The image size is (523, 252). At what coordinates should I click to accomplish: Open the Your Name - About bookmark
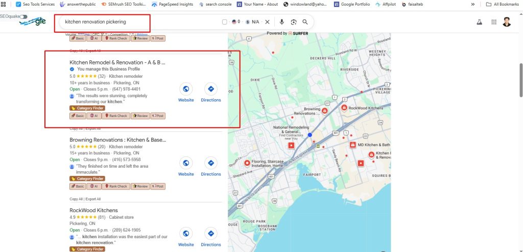tap(257, 4)
